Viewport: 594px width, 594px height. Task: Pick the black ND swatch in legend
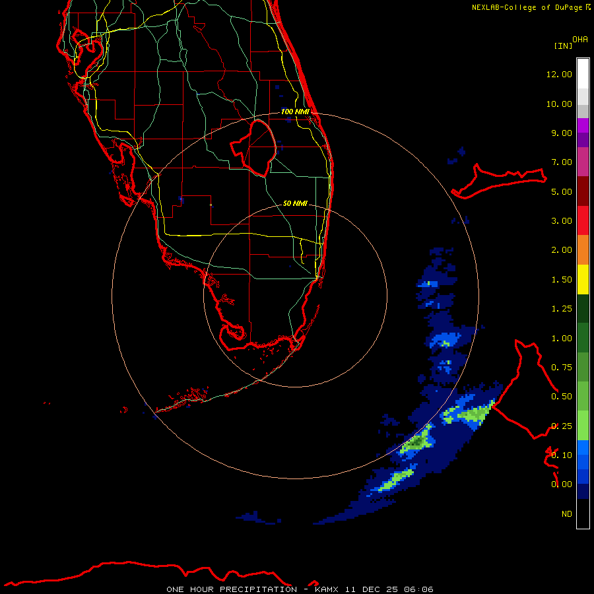click(x=583, y=513)
